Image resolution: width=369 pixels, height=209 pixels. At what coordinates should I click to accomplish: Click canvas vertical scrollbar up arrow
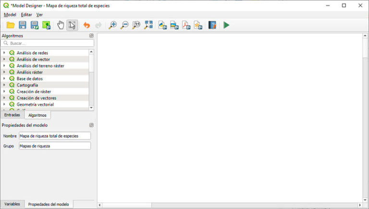click(365, 36)
